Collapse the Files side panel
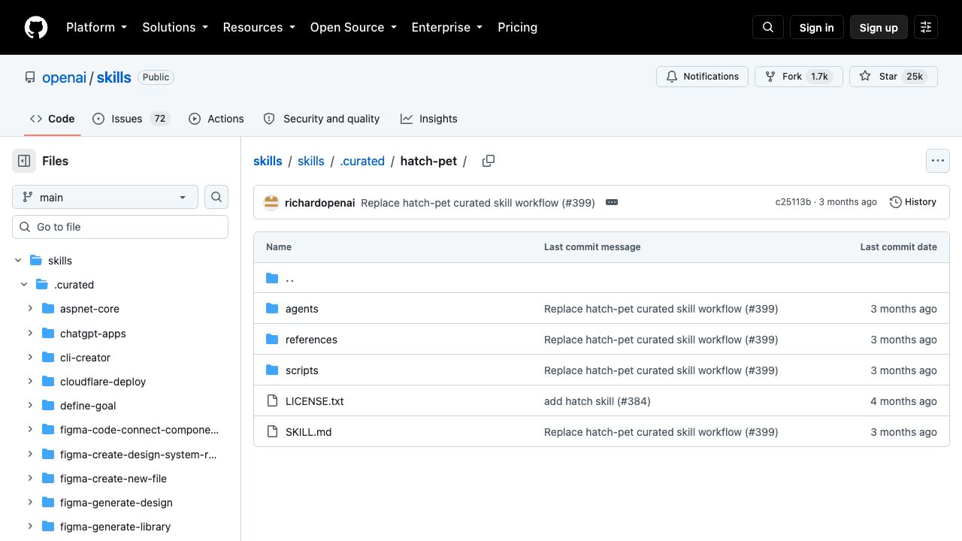The height and width of the screenshot is (541, 962). (24, 161)
